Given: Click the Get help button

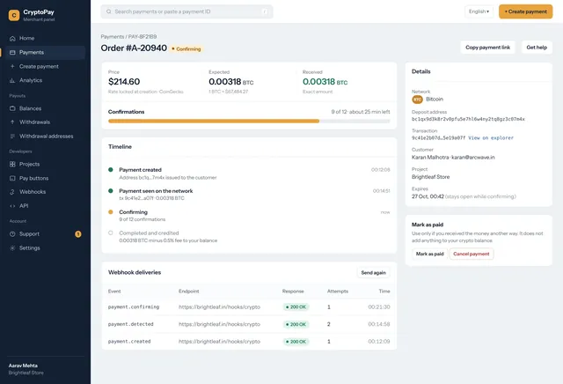Looking at the screenshot, I should [x=537, y=48].
